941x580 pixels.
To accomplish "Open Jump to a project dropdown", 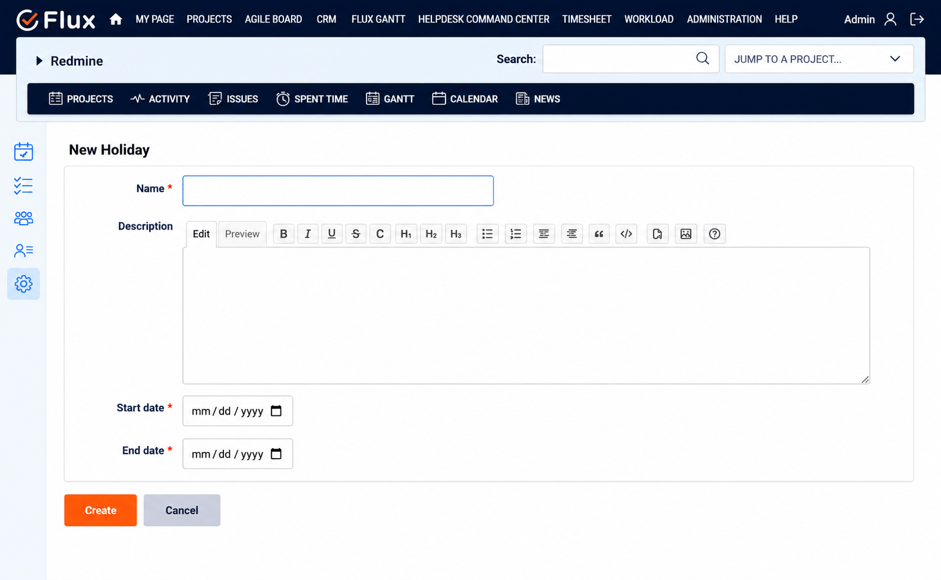I will (x=819, y=59).
